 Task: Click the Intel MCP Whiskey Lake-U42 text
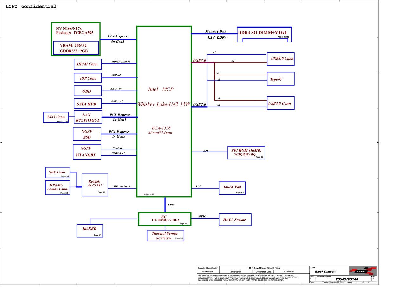tap(163, 97)
